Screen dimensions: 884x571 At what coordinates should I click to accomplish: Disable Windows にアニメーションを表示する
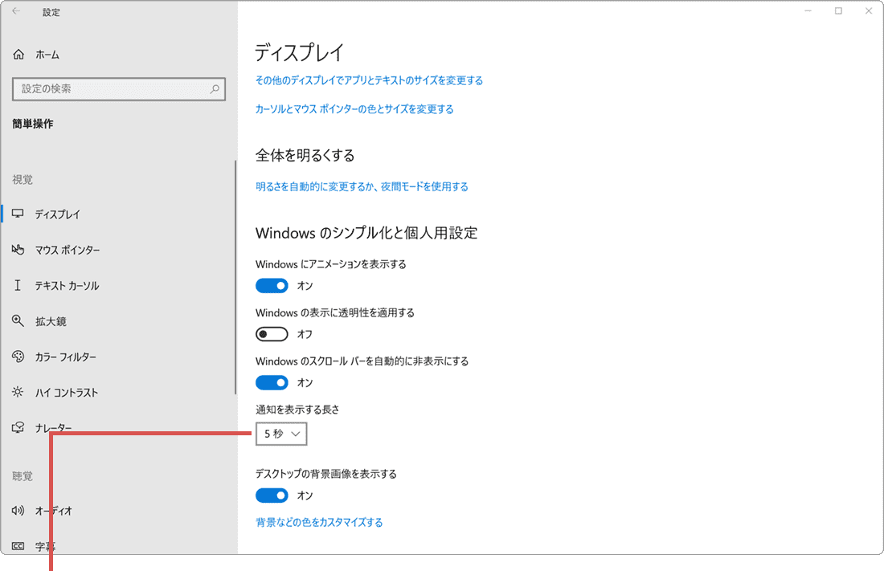point(272,285)
